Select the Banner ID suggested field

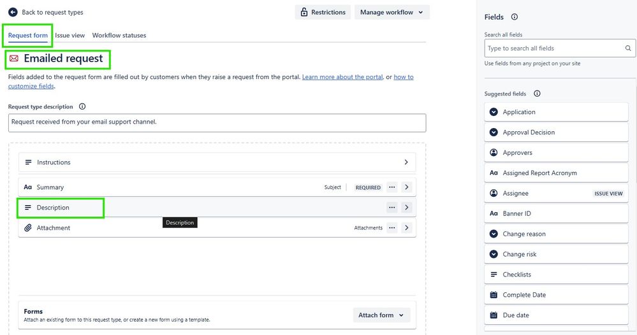(556, 213)
